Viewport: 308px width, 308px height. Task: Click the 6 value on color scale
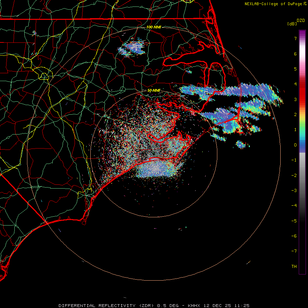(x=295, y=54)
